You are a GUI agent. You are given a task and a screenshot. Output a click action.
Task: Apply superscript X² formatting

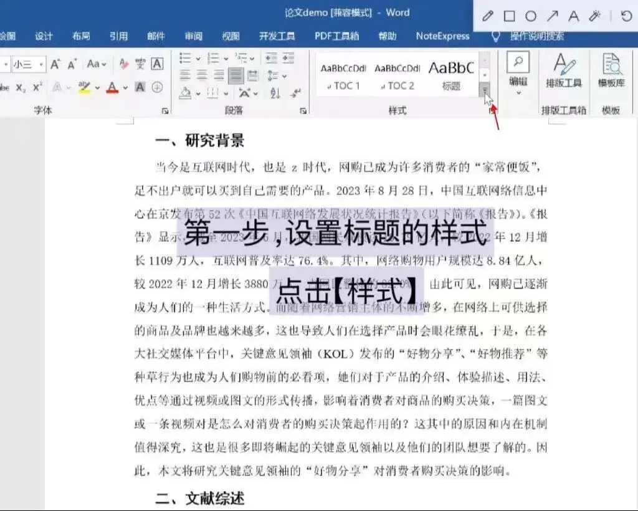(37, 87)
